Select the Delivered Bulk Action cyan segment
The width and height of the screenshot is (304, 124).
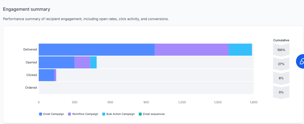point(240,50)
